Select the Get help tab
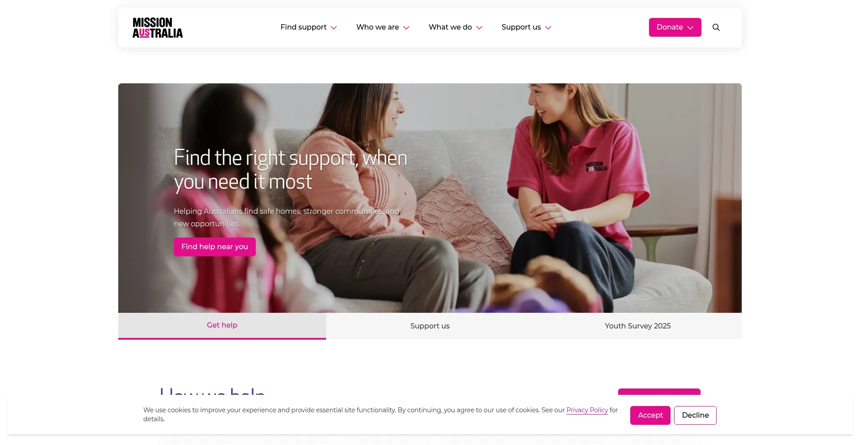 [x=222, y=326]
